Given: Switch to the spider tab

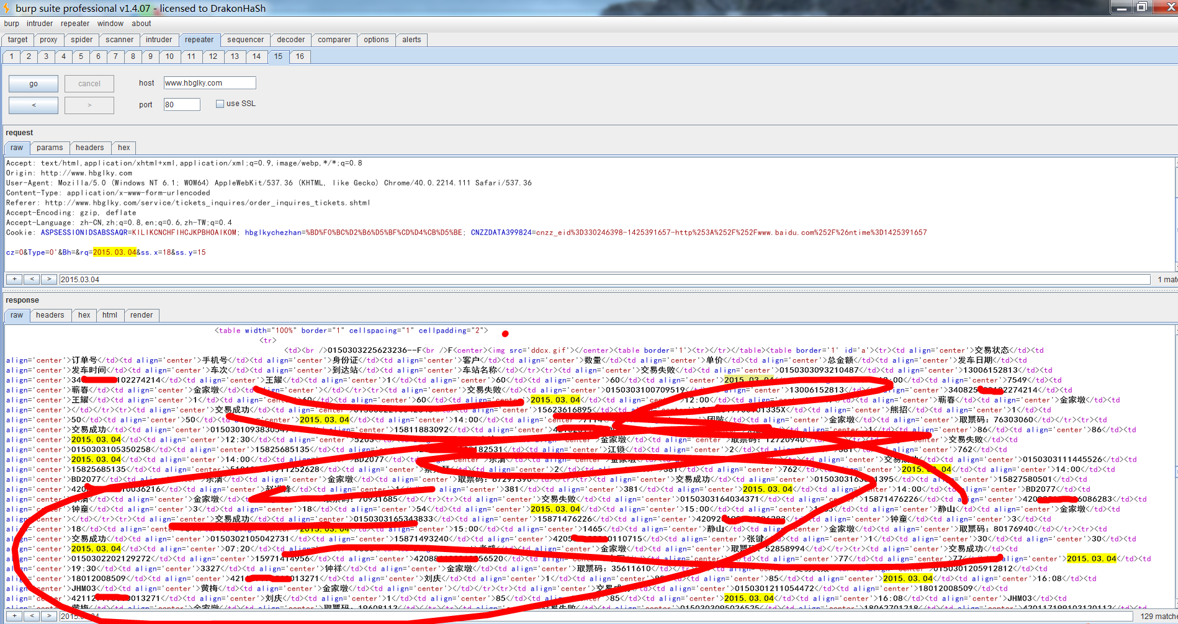Looking at the screenshot, I should pyautogui.click(x=81, y=40).
